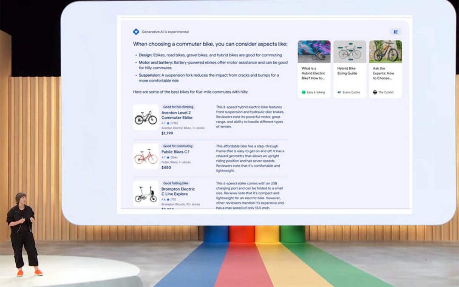Select the Evans Cycles source icon

[x=339, y=92]
